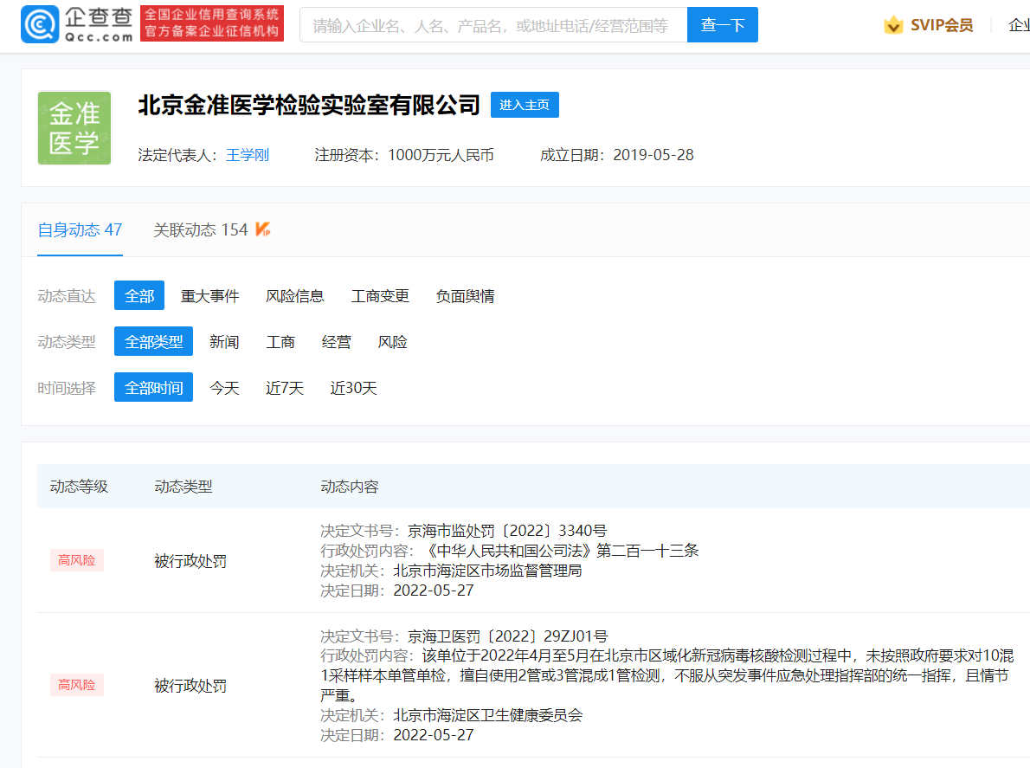Filter by 重大事件

pyautogui.click(x=209, y=296)
